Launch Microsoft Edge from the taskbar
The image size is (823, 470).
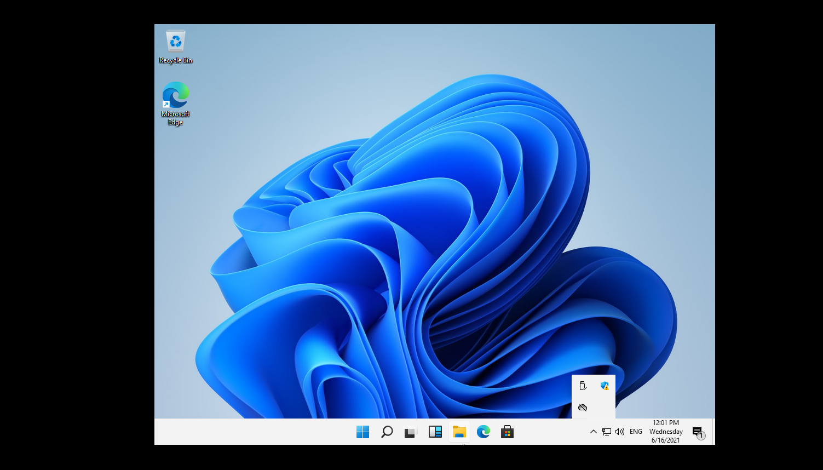click(483, 432)
